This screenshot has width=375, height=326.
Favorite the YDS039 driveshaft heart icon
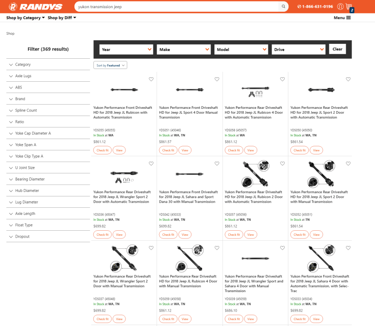282,248
